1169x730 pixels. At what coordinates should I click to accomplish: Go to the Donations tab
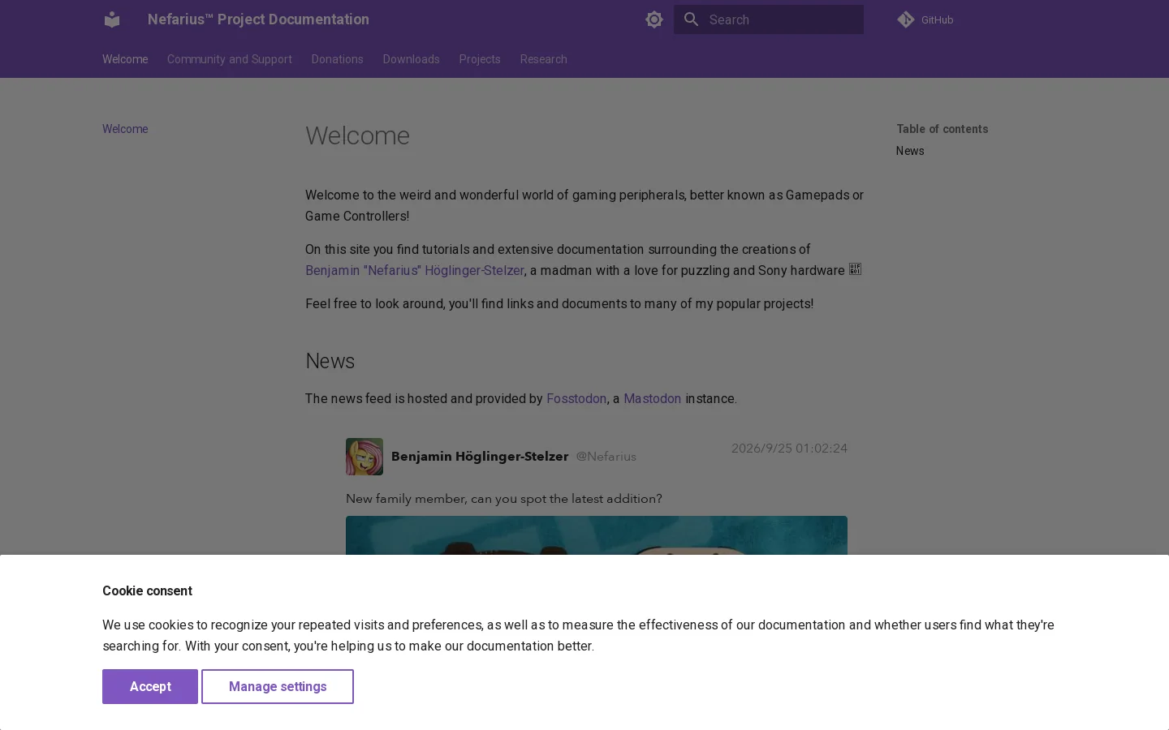[x=338, y=59]
